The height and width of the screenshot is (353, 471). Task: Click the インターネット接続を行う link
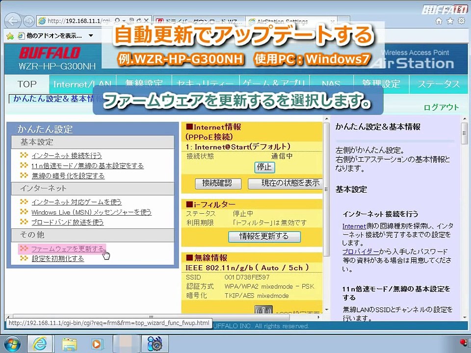[x=67, y=156]
